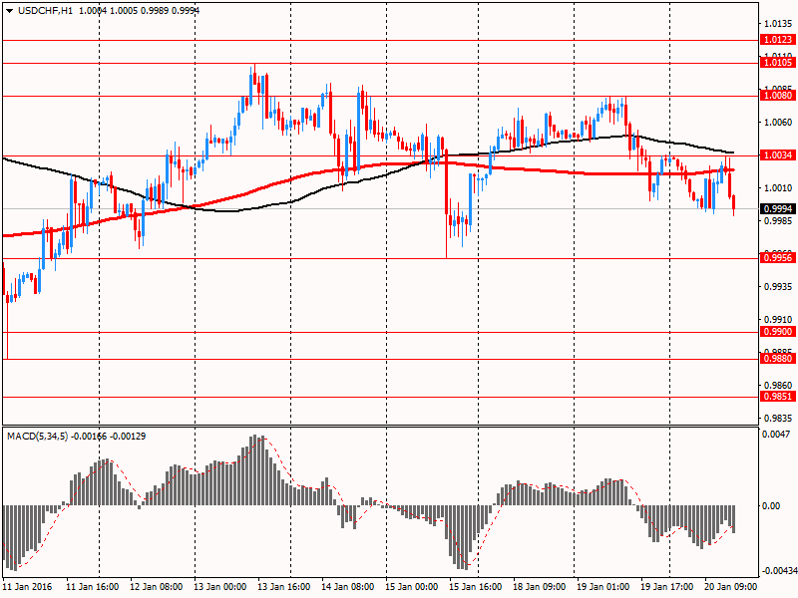Click the 0.9851 lowest red price label
This screenshot has height=598, width=798.
pos(777,396)
